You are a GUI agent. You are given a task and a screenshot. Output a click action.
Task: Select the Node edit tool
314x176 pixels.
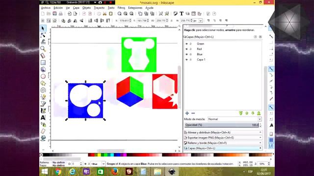click(43, 35)
